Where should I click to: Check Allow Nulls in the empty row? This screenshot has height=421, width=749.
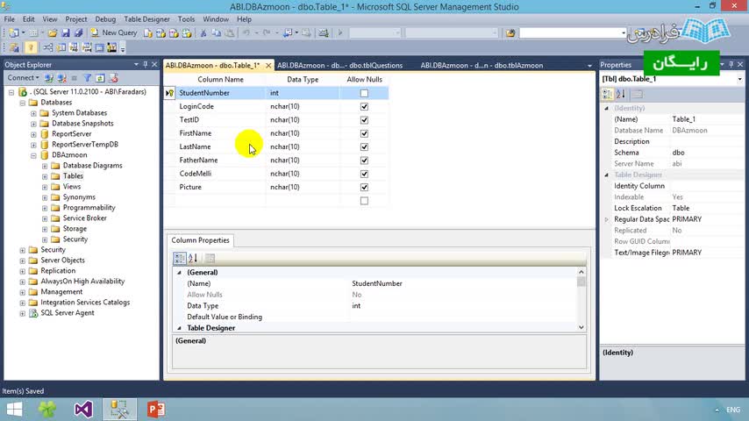click(x=364, y=201)
